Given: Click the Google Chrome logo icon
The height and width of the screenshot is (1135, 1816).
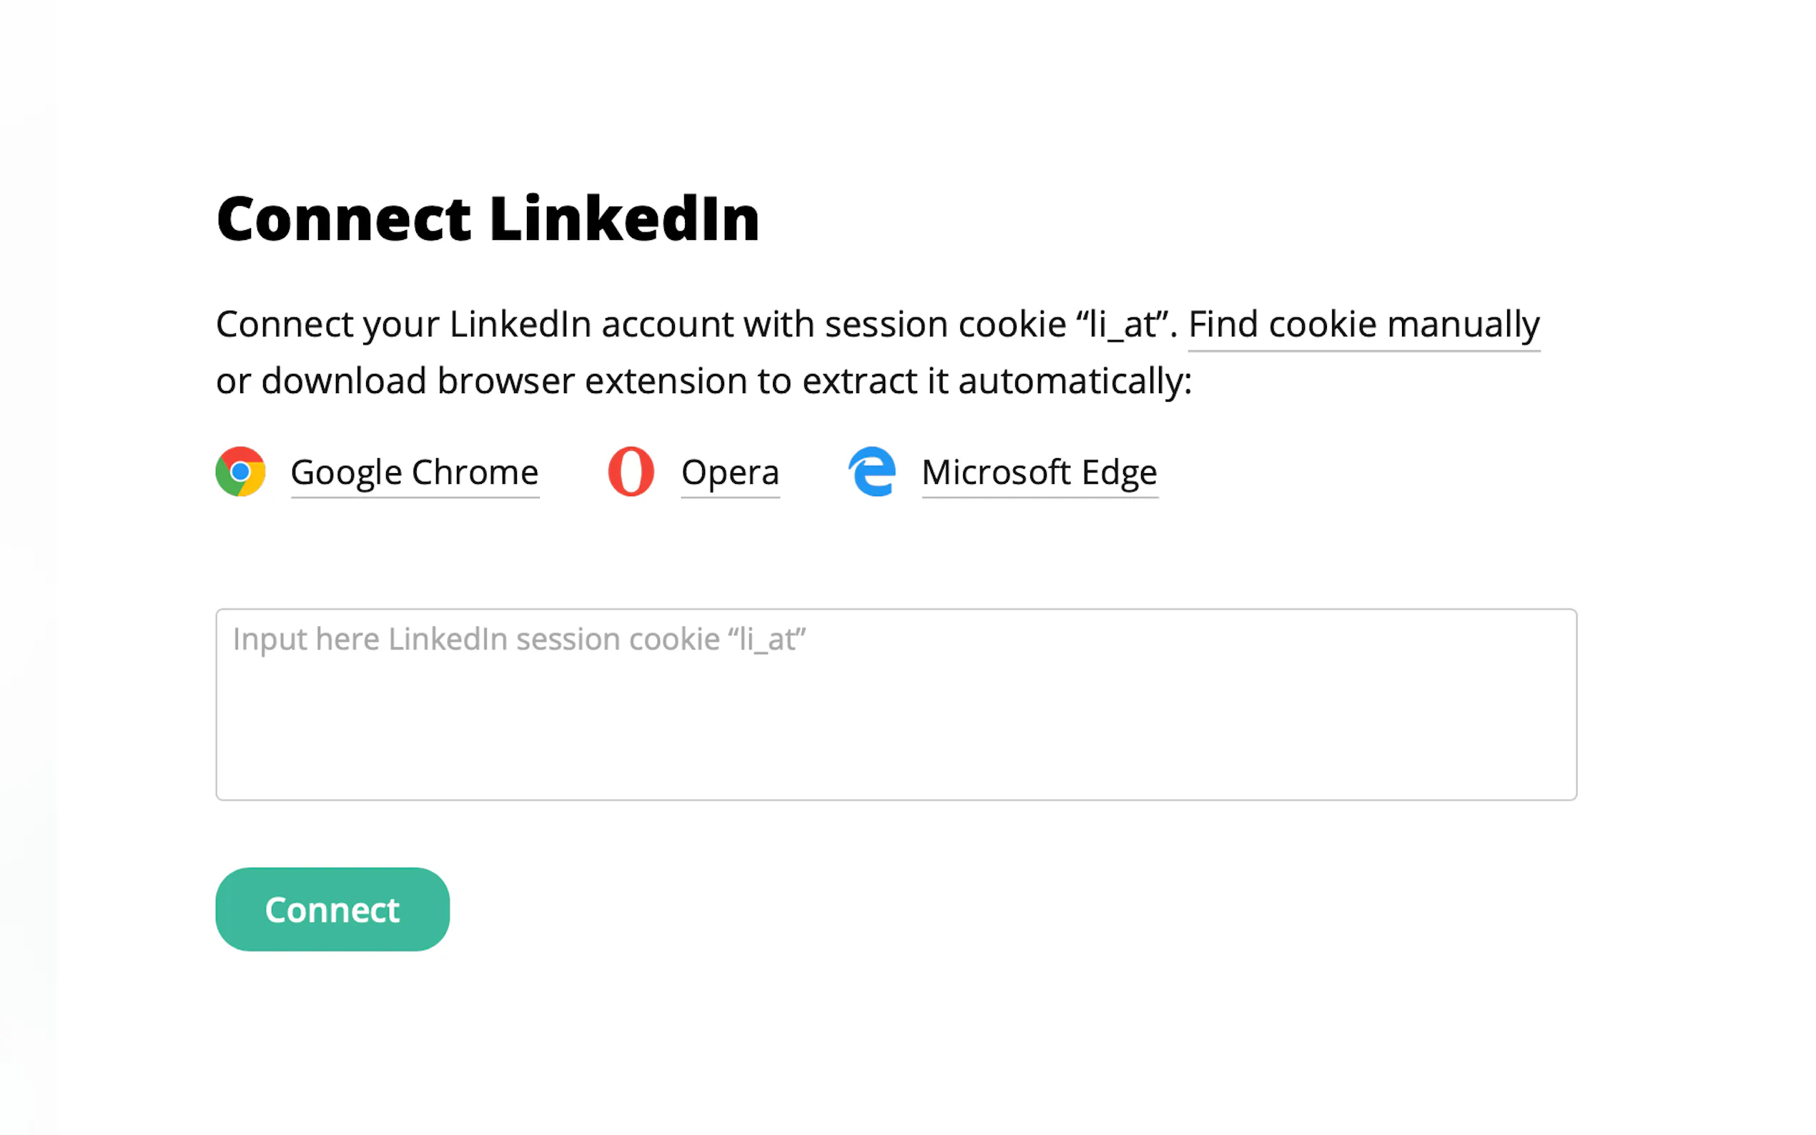Looking at the screenshot, I should [240, 472].
